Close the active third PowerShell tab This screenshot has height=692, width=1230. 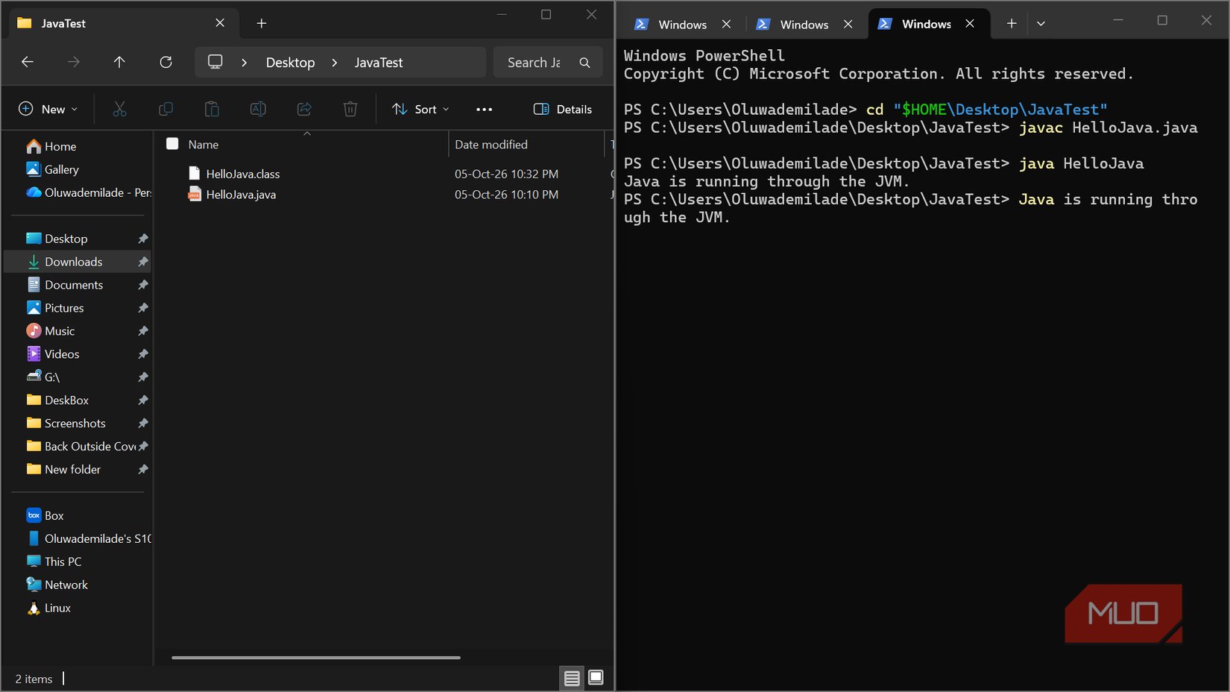[970, 24]
